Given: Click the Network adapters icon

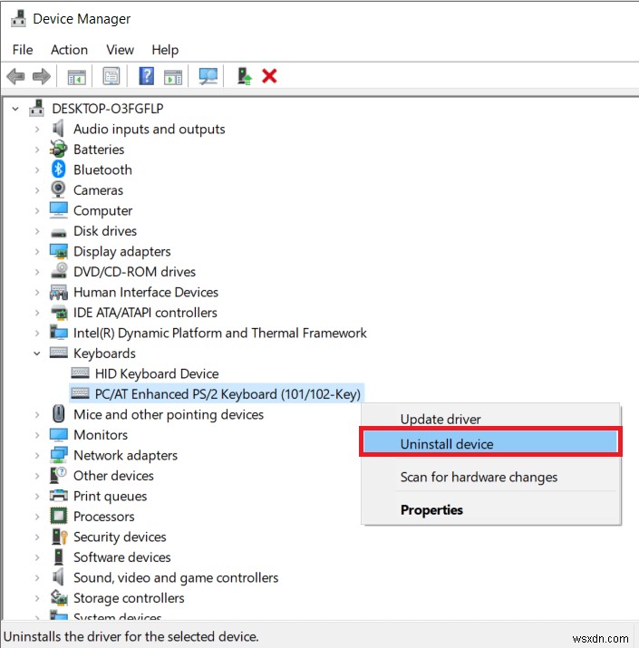Looking at the screenshot, I should [x=58, y=455].
